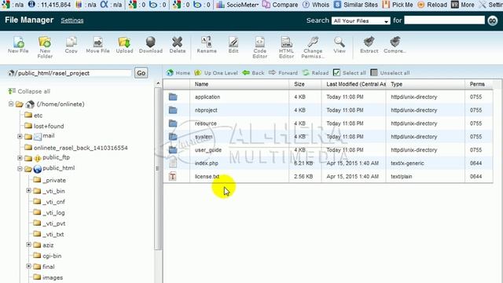Click the Compare browser toolbar item
The width and height of the screenshot is (503, 283).
280,5
